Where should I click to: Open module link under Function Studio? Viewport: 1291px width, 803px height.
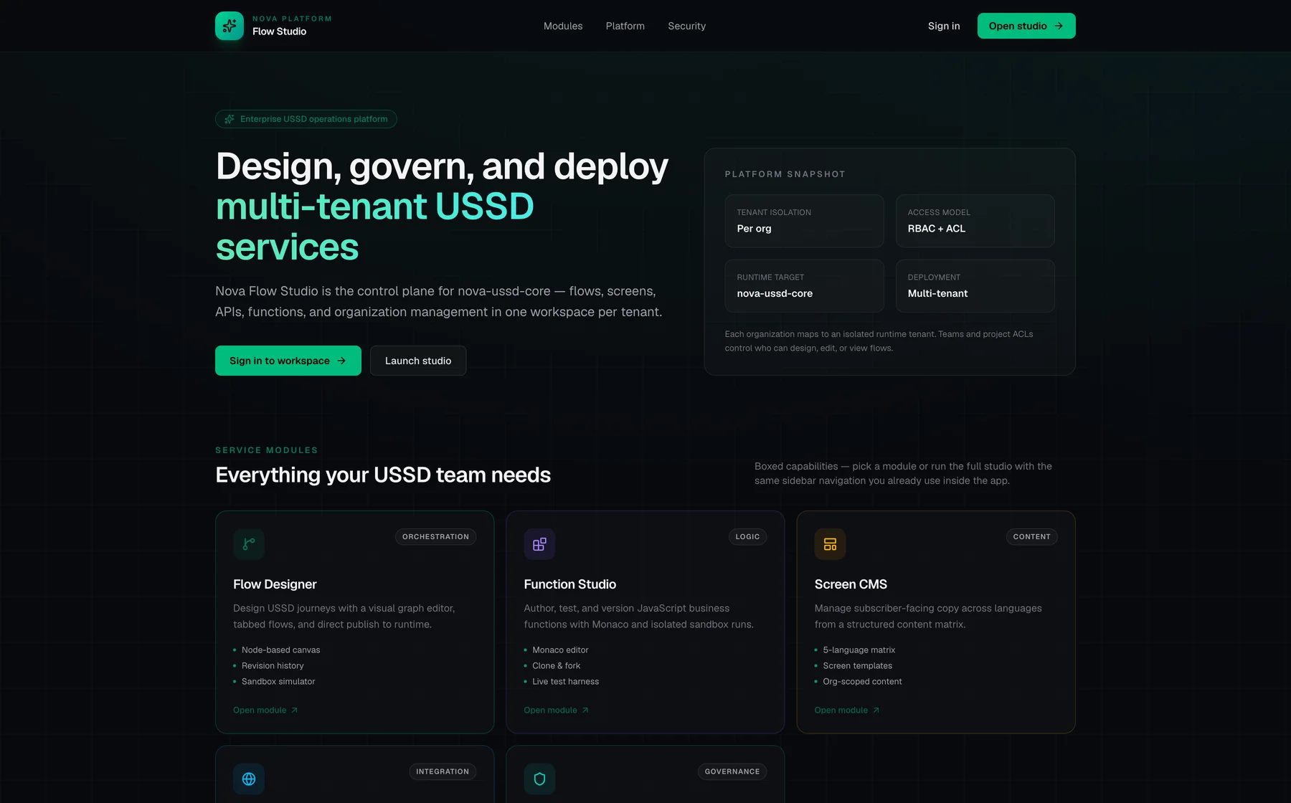[x=556, y=711]
